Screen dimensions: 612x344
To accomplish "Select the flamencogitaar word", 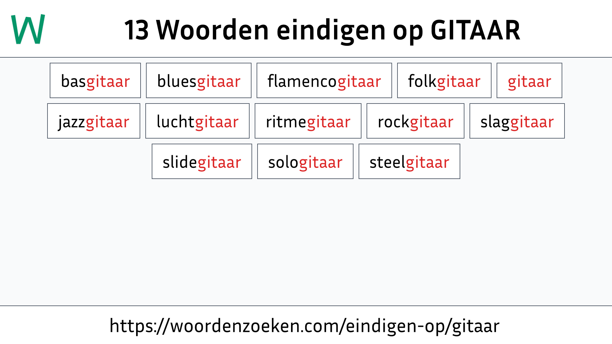I will coord(324,80).
